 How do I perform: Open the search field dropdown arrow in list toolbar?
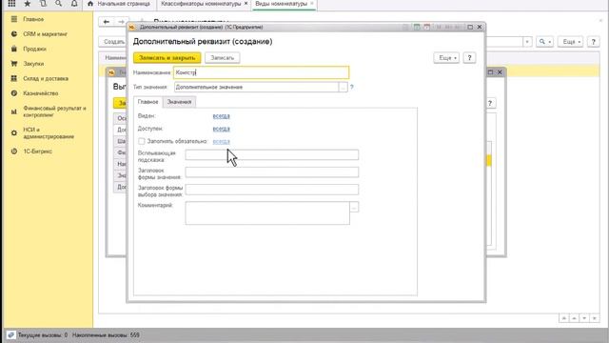527,42
